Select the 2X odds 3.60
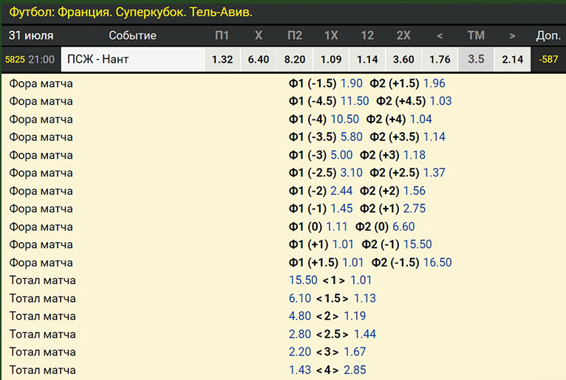 tap(403, 59)
